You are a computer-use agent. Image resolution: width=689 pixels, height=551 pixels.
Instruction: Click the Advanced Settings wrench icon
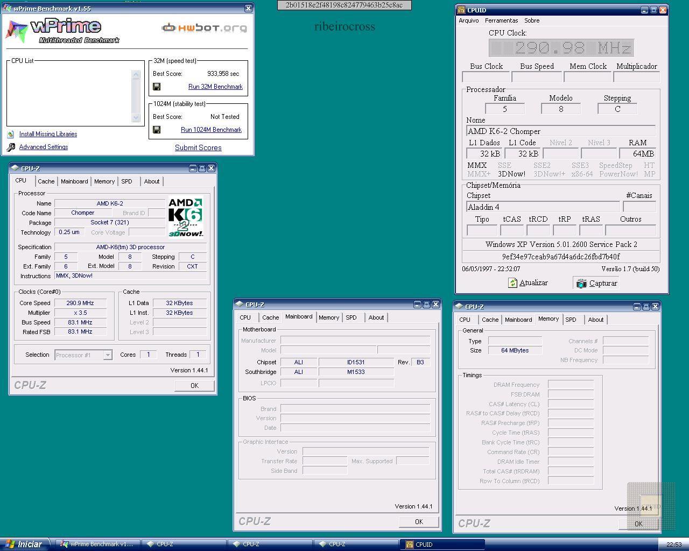point(11,147)
